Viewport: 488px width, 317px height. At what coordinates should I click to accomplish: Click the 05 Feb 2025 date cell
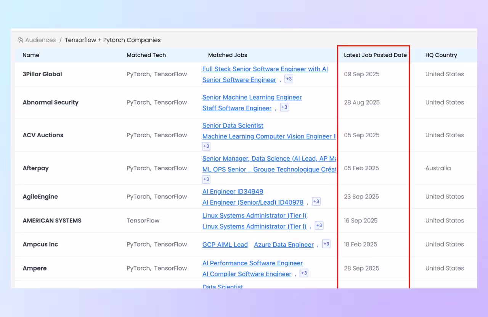click(x=361, y=168)
